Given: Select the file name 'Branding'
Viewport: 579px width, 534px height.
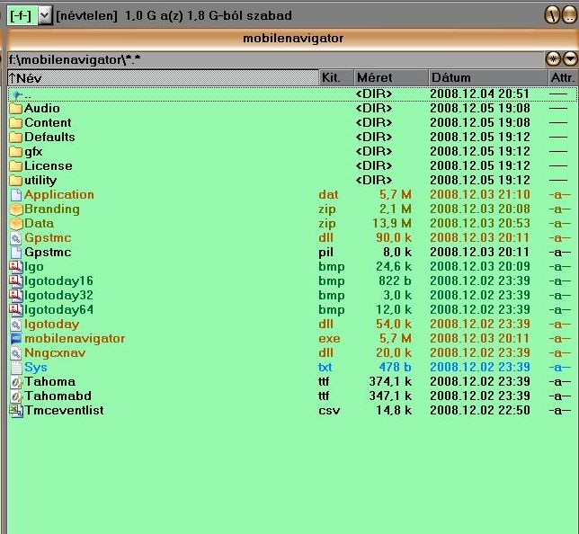Looking at the screenshot, I should point(52,209).
